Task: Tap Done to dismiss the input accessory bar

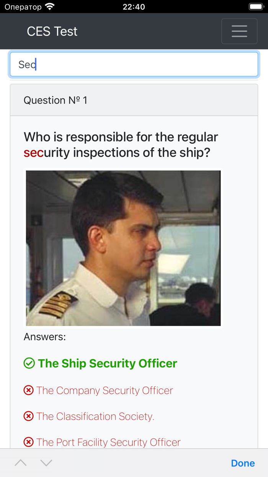Action: tap(243, 463)
